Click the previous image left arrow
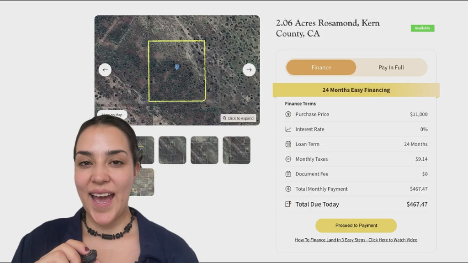This screenshot has width=468, height=263. (105, 70)
